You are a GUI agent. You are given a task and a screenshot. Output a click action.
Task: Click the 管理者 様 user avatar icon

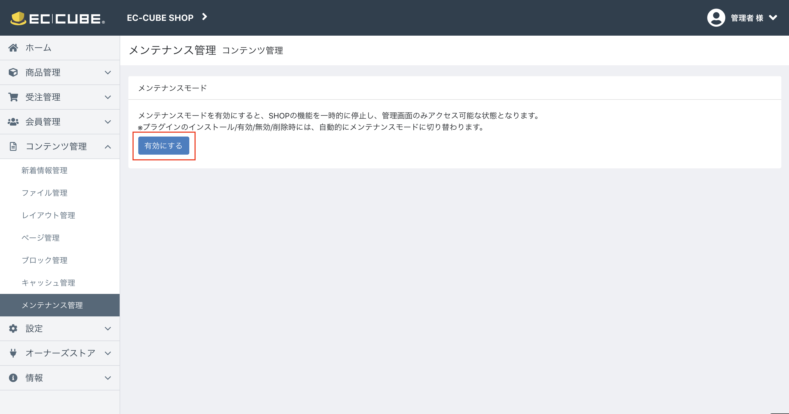point(716,18)
